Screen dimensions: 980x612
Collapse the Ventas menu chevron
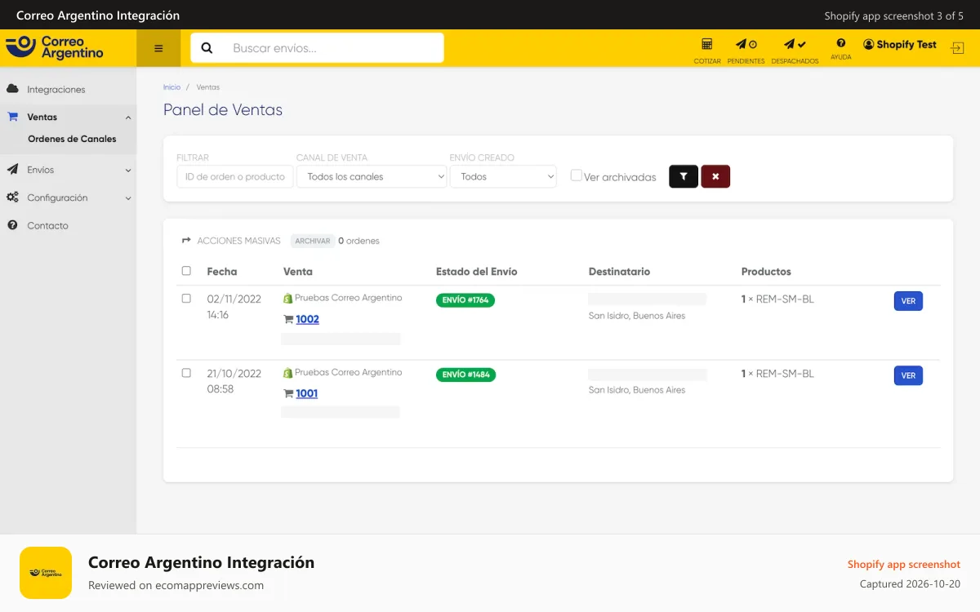[128, 118]
